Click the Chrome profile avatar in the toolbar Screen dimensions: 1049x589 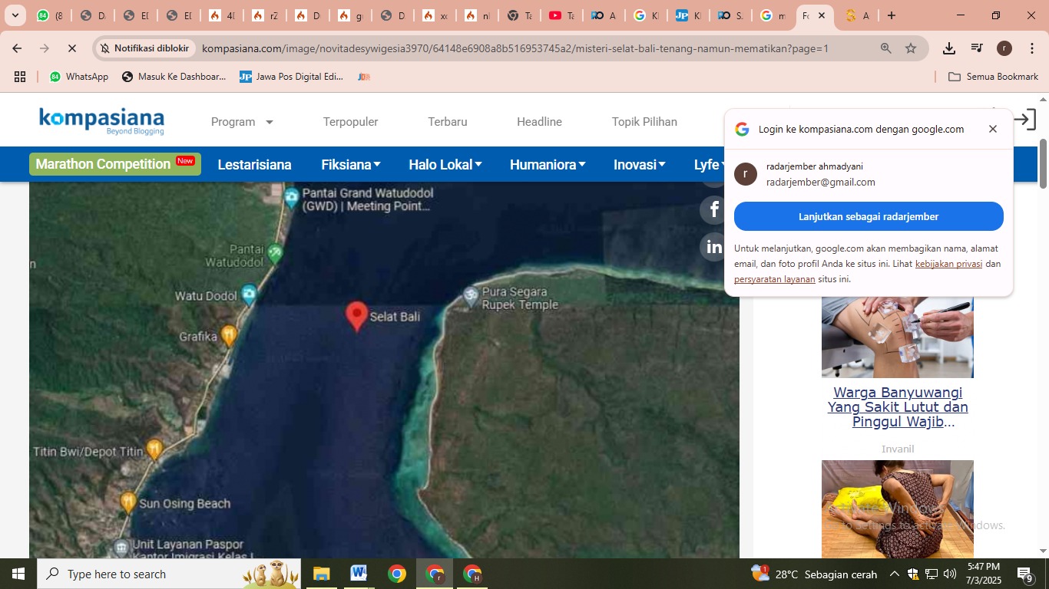1004,48
